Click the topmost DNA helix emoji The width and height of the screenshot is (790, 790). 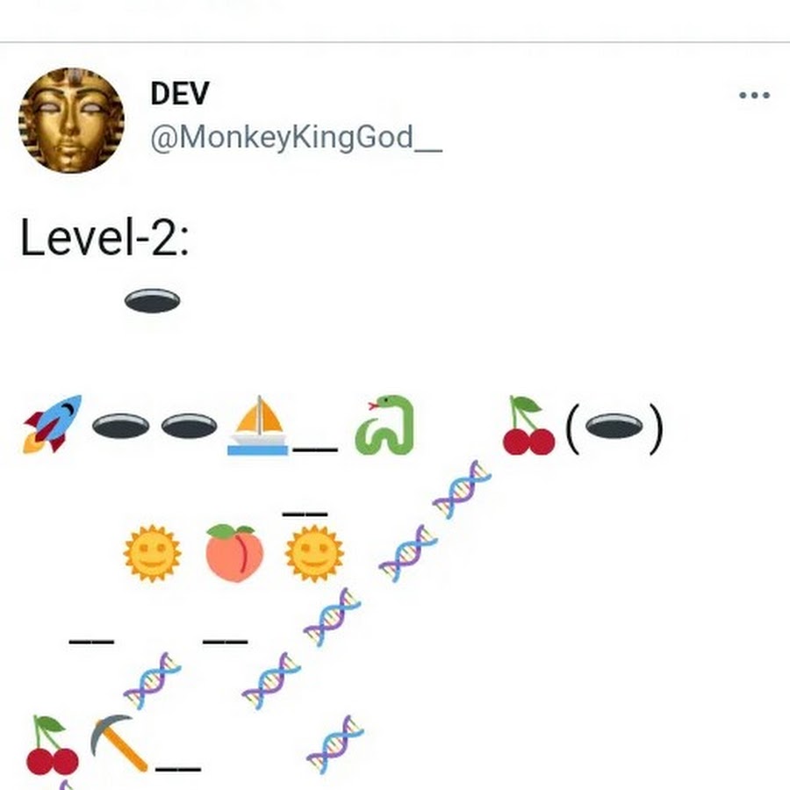click(462, 489)
